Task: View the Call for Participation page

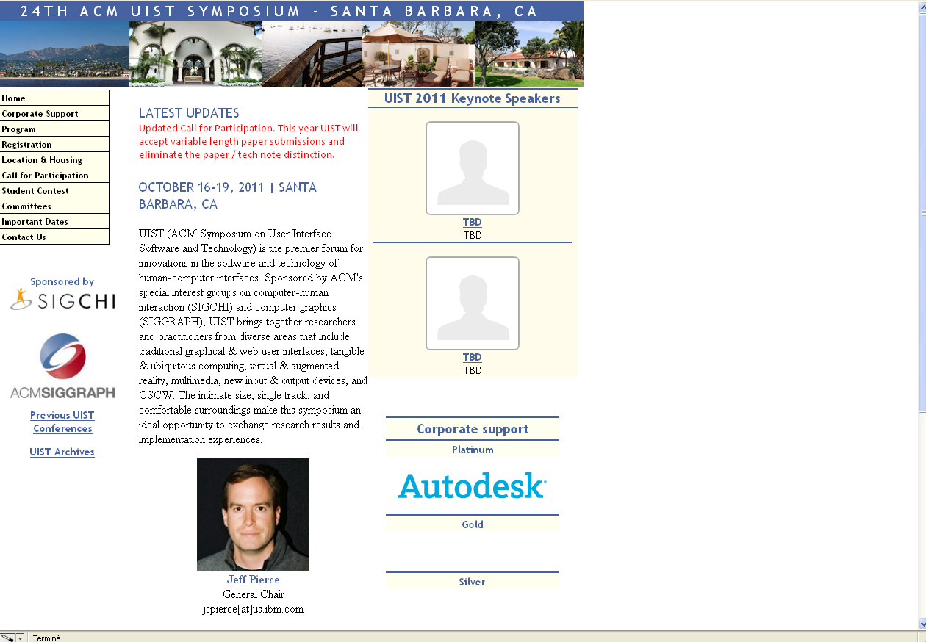Action: (54, 175)
